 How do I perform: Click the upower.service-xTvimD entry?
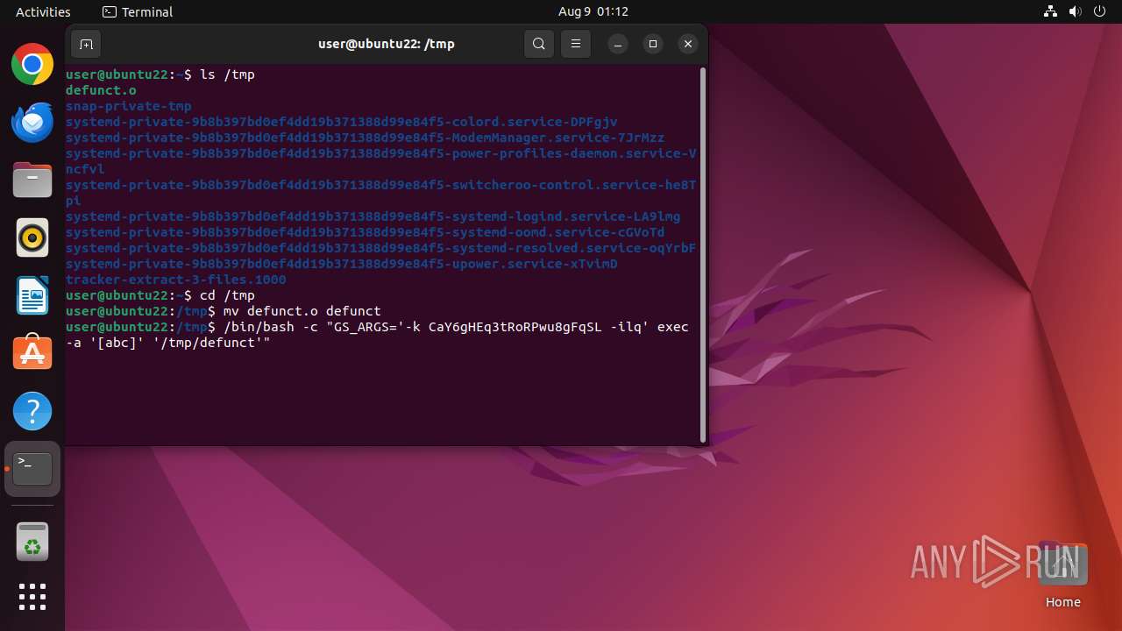tap(341, 264)
